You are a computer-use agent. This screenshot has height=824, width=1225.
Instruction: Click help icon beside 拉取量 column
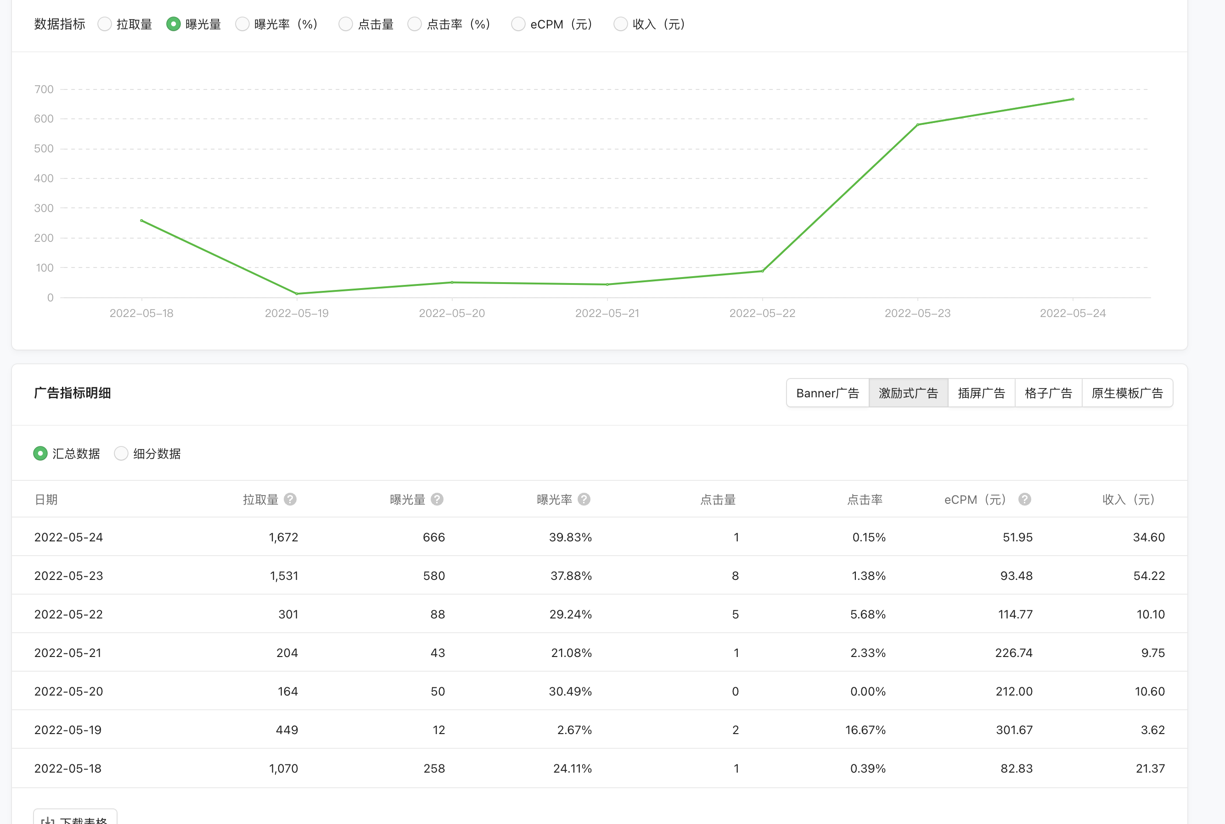pos(290,499)
